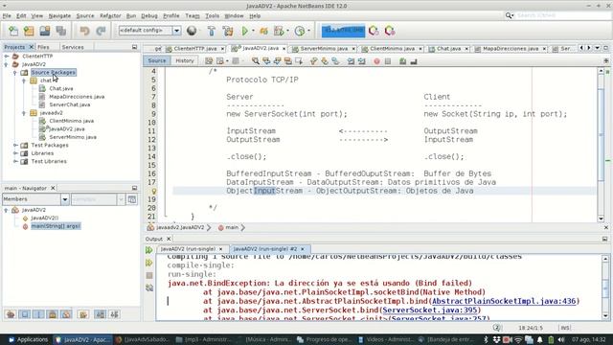Collapse the JavaADV2 project node
The width and height of the screenshot is (613, 345).
coord(7,64)
